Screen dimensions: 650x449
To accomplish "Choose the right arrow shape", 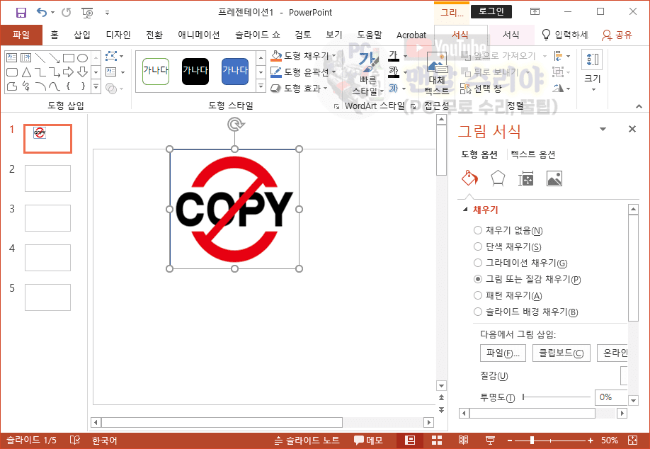I will pyautogui.click(x=69, y=72).
